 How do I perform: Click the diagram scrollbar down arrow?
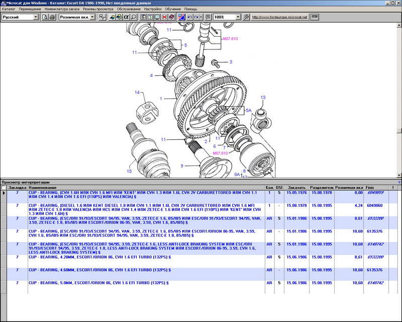pos(399,176)
